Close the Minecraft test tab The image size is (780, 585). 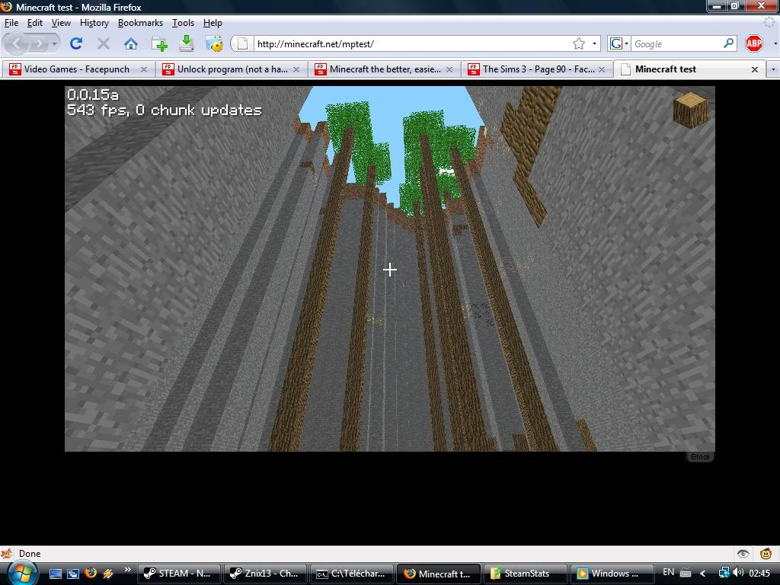coord(755,69)
